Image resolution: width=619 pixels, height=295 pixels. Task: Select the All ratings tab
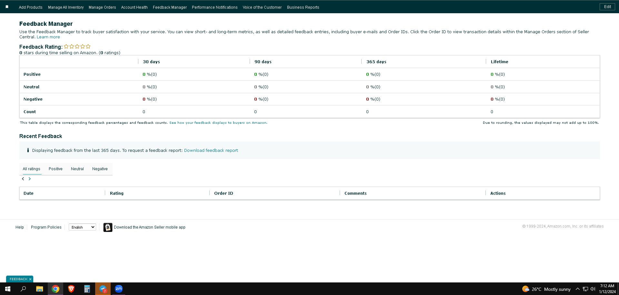pyautogui.click(x=32, y=169)
